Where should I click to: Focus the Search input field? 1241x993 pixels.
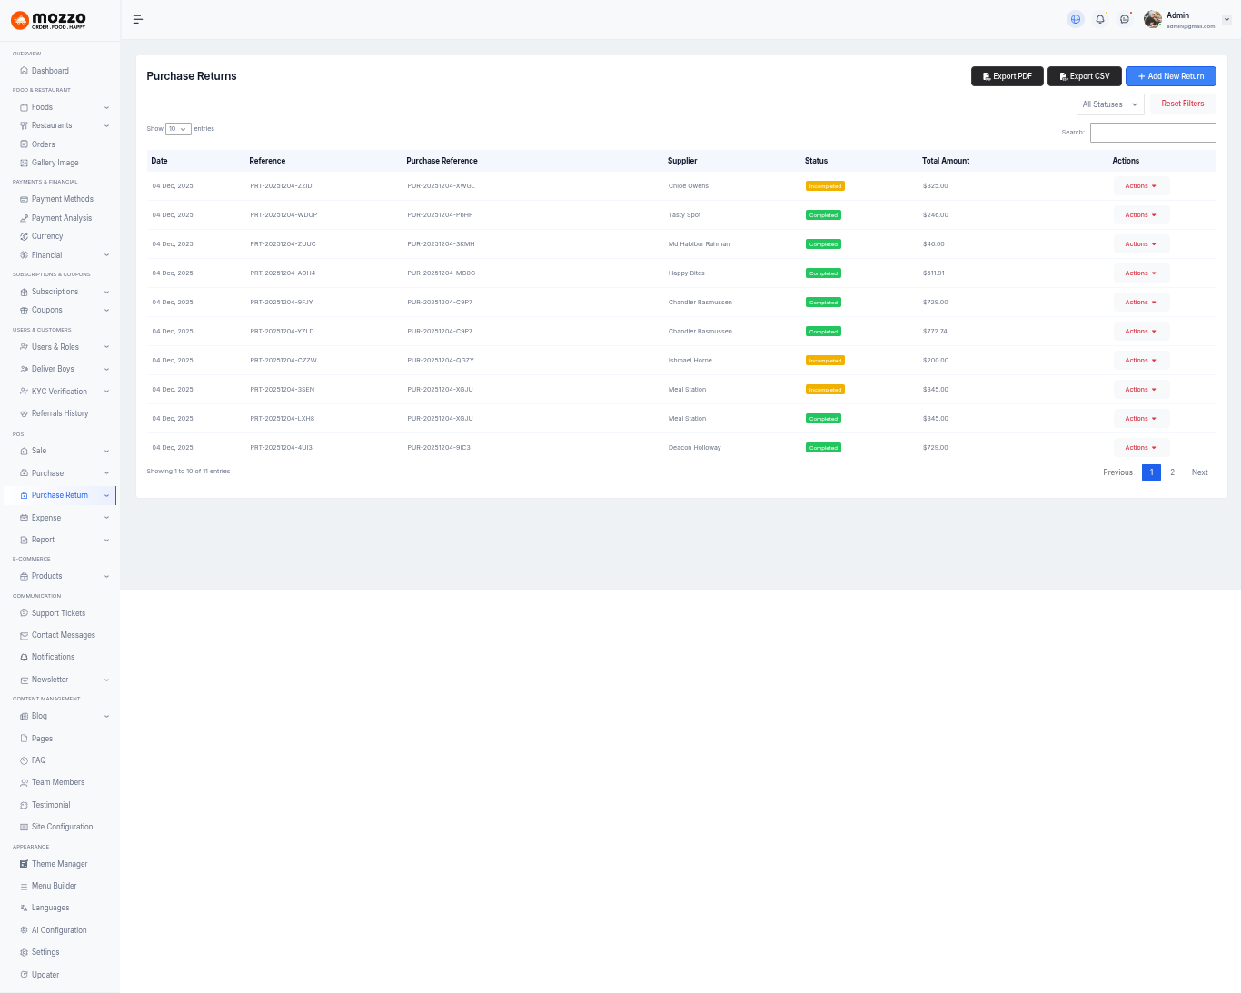pos(1152,133)
